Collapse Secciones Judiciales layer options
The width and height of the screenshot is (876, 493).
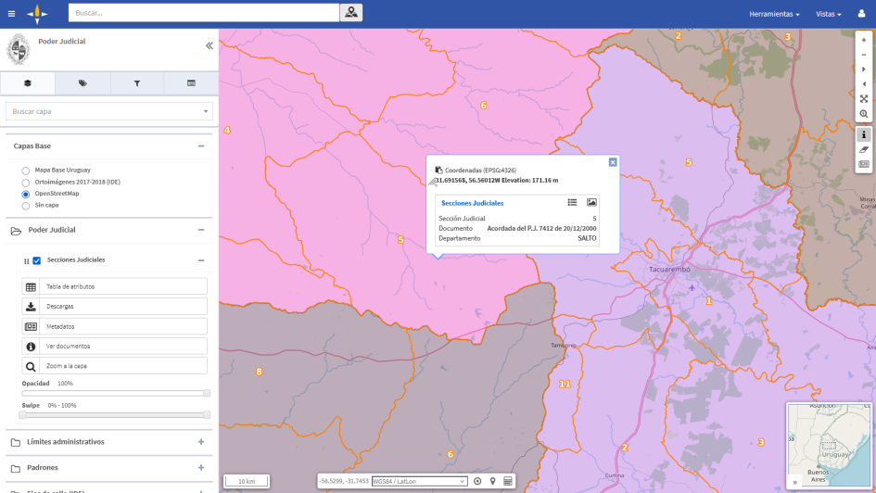click(201, 260)
